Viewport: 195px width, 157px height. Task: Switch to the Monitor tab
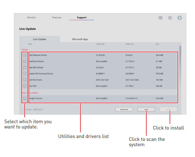(32, 17)
